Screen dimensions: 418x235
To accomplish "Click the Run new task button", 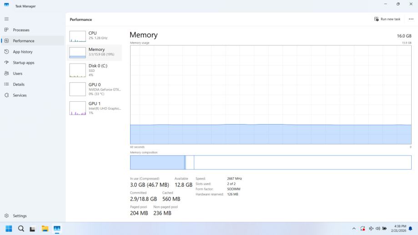I will [x=387, y=19].
